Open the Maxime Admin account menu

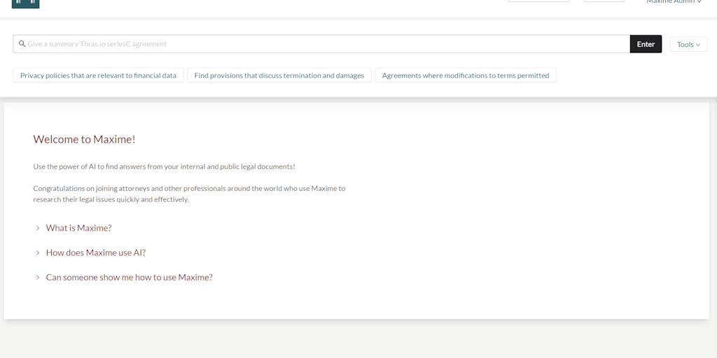(674, 2)
